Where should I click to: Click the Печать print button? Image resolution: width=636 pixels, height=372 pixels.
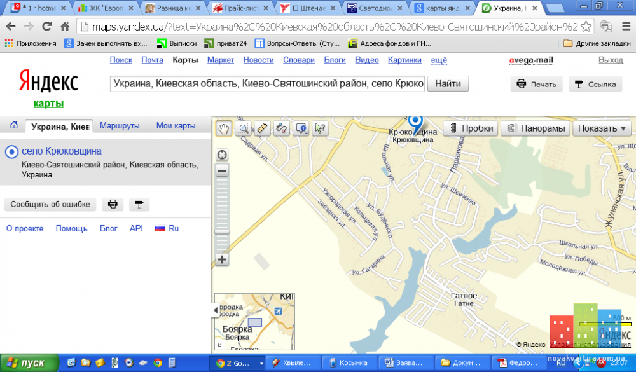coord(536,85)
